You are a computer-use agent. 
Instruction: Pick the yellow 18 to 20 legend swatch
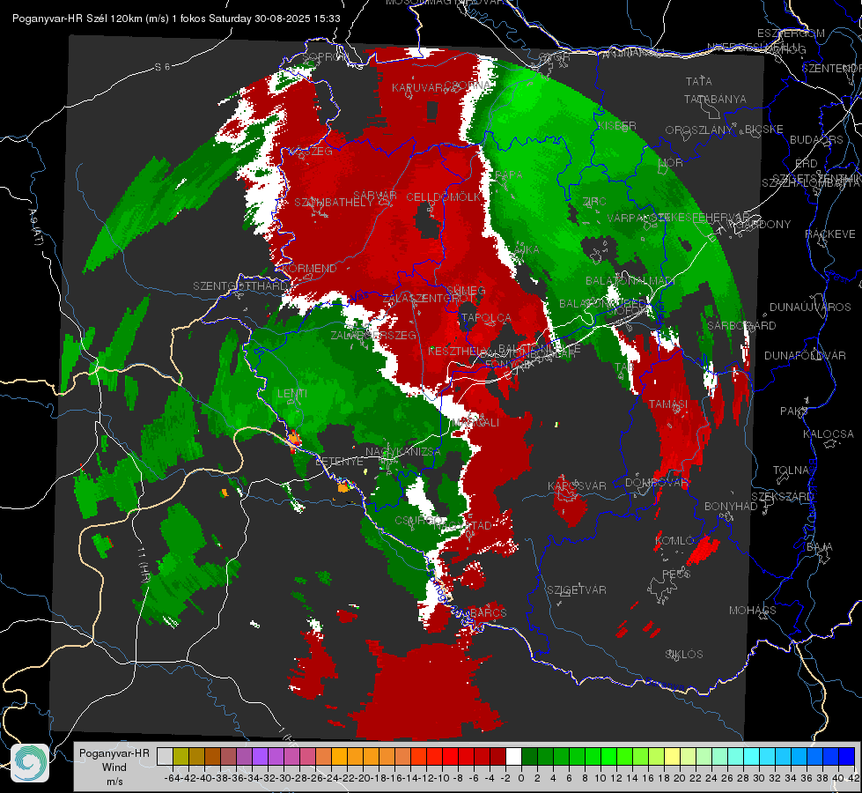673,756
